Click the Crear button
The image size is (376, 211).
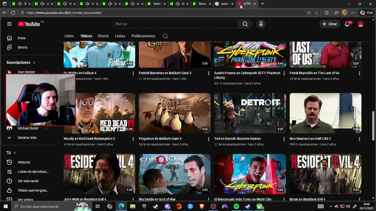point(330,24)
